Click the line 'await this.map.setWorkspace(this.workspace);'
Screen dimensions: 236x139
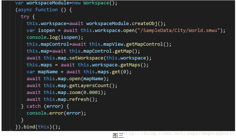coord(89,58)
